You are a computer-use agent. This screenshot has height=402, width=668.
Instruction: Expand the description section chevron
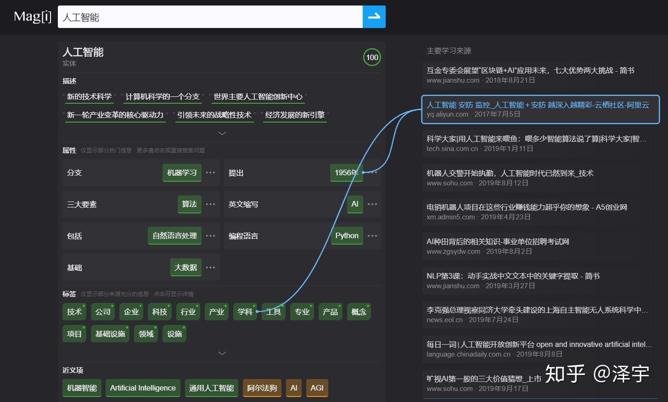[x=222, y=133]
